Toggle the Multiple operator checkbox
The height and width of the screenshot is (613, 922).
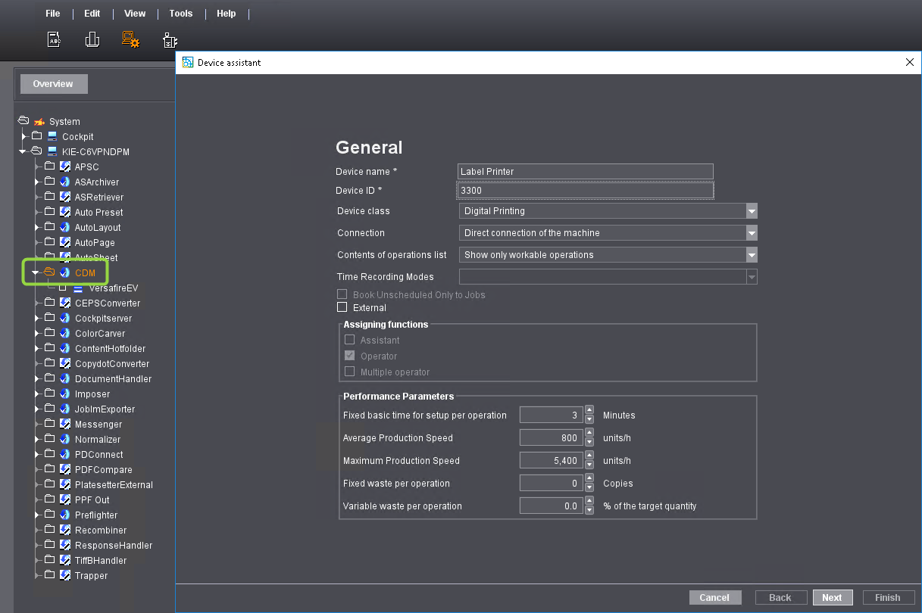350,371
